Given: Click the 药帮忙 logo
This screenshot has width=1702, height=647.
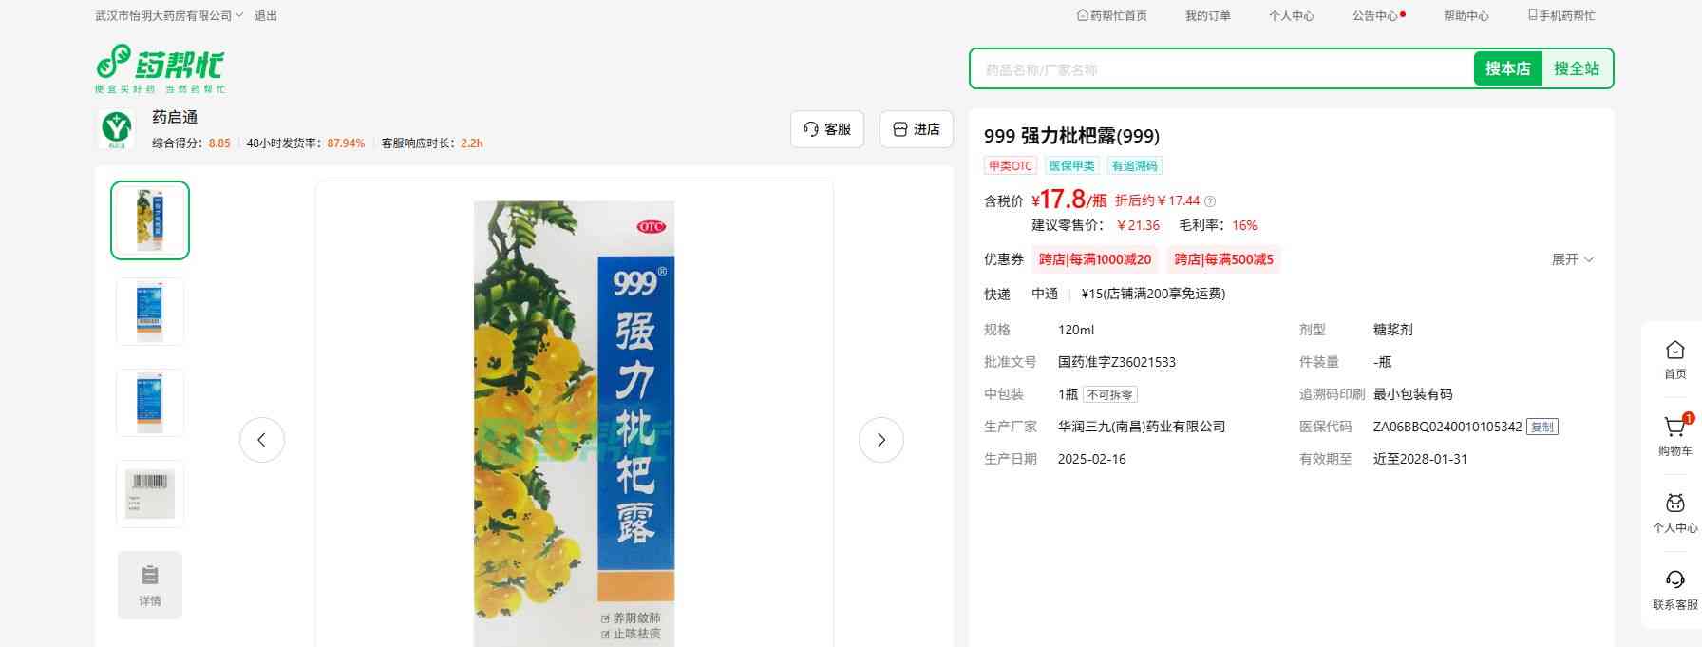Looking at the screenshot, I should 161,68.
